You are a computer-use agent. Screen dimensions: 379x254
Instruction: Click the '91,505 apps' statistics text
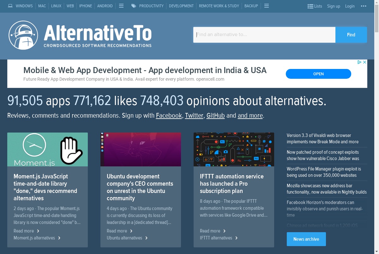pyautogui.click(x=39, y=101)
